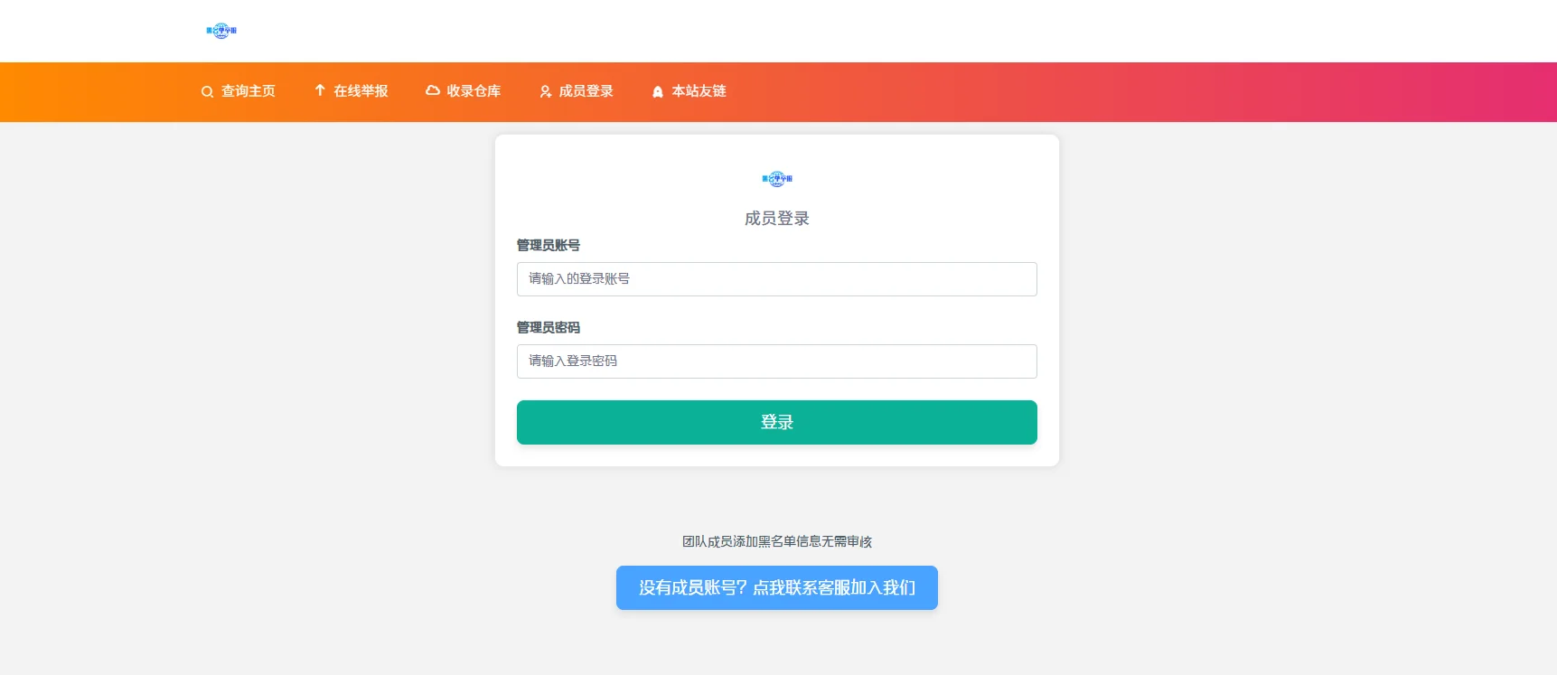Click the cloud icon beside 收录仓库
The width and height of the screenshot is (1557, 675).
(x=433, y=90)
